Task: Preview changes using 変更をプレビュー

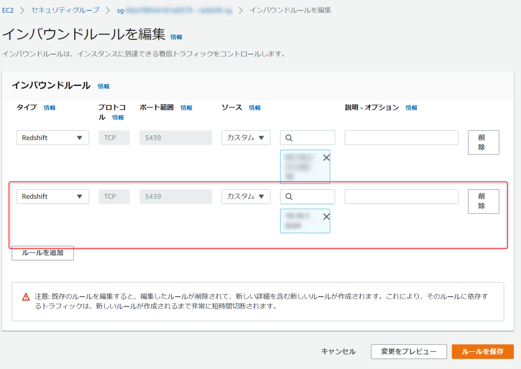Action: (409, 352)
